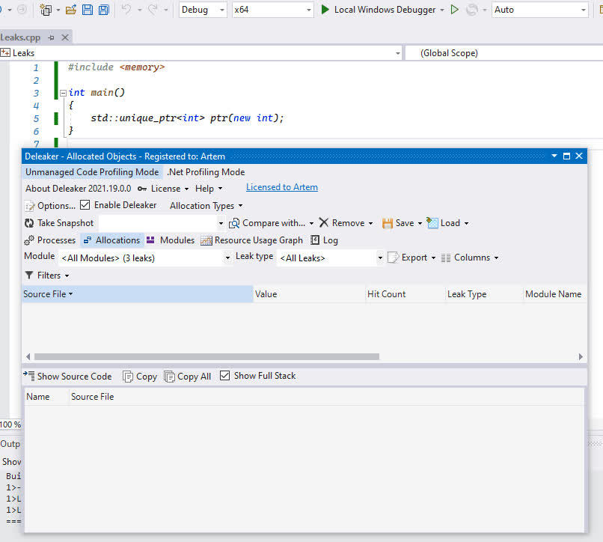Image resolution: width=603 pixels, height=542 pixels.
Task: Click Show Source Code
Action: pos(67,376)
